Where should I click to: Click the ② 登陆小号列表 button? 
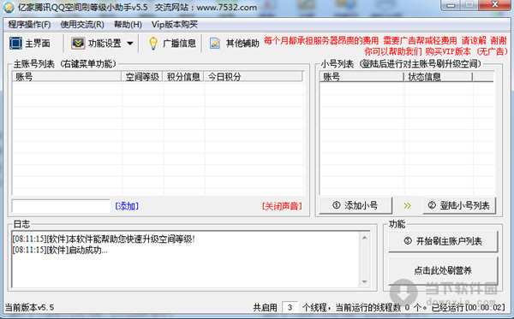459,205
